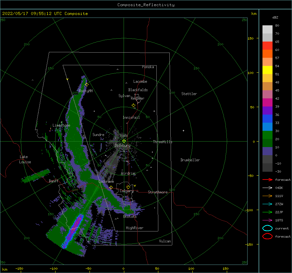Click the Sylvan label
Image resolution: width=292 pixels, height=273 pixels.
pos(124,96)
